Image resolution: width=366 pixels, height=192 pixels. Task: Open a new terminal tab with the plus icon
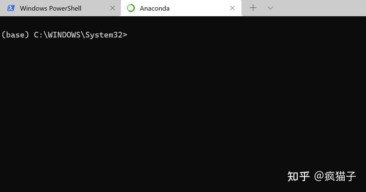(x=253, y=8)
